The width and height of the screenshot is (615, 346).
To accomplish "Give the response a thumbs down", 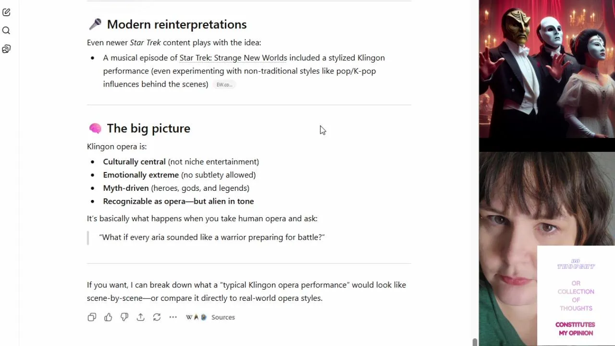I will pos(124,317).
